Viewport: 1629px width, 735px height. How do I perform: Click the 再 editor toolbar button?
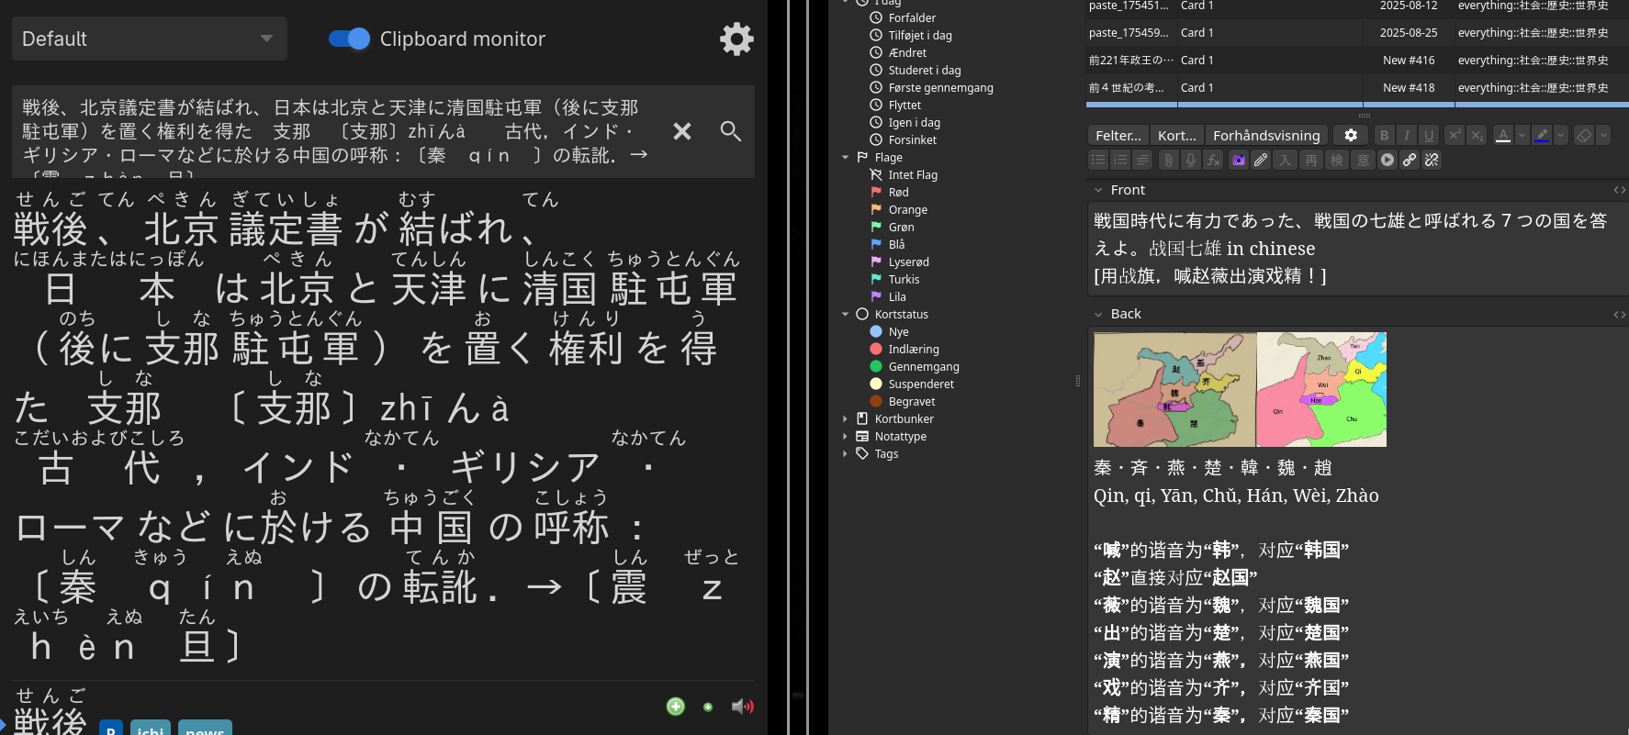pos(1311,160)
